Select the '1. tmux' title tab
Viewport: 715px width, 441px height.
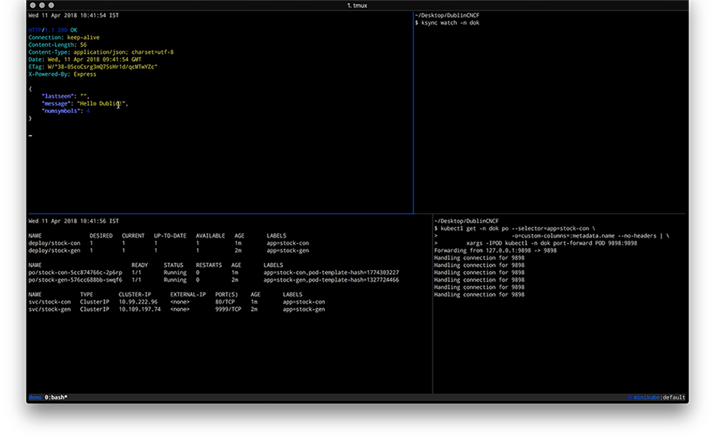point(357,6)
